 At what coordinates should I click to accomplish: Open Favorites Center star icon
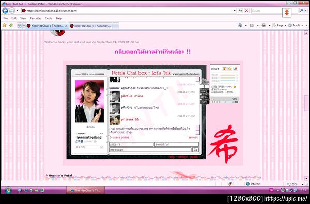[5, 25]
